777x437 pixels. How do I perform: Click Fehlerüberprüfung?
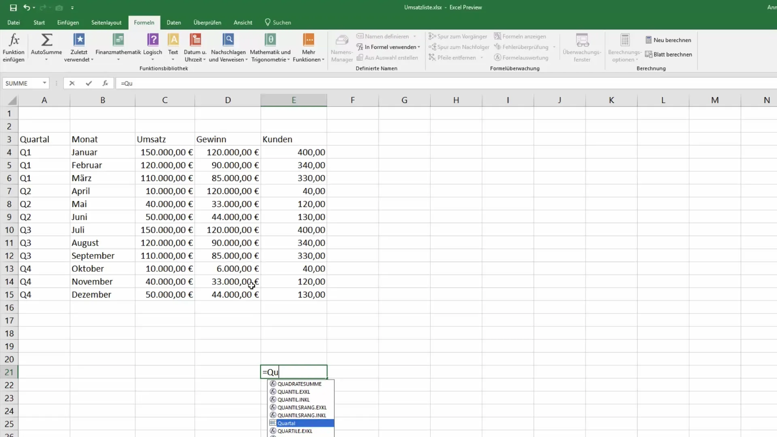(521, 47)
